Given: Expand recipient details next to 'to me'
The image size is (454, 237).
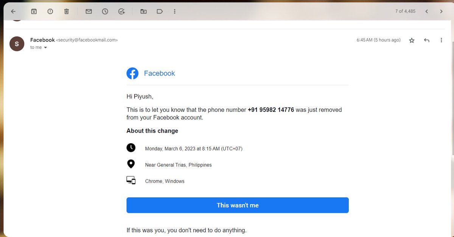Looking at the screenshot, I should click(x=45, y=48).
